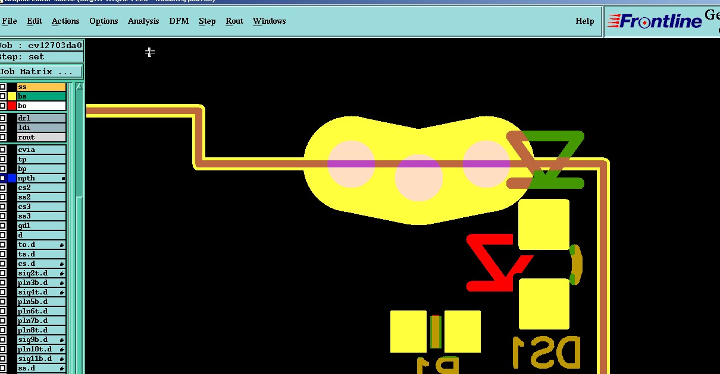Select the ss layer name
The width and height of the screenshot is (720, 374).
pyautogui.click(x=41, y=87)
